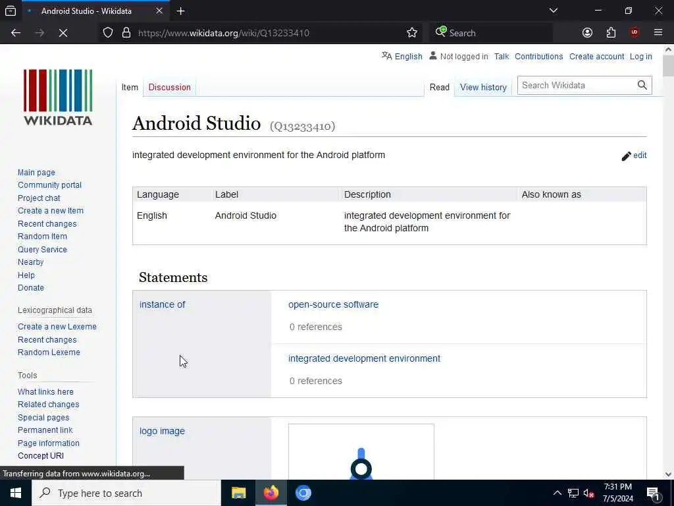Open the Firefox View icon
This screenshot has height=506, width=674.
click(11, 11)
